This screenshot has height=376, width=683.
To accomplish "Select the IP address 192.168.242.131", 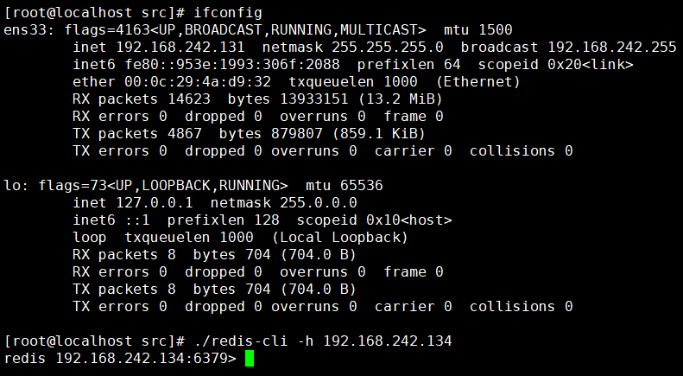I will point(180,48).
